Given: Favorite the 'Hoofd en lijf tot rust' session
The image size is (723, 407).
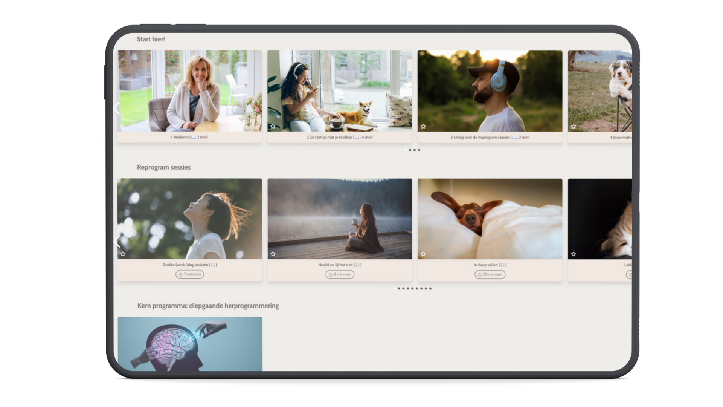Looking at the screenshot, I should coord(273,254).
